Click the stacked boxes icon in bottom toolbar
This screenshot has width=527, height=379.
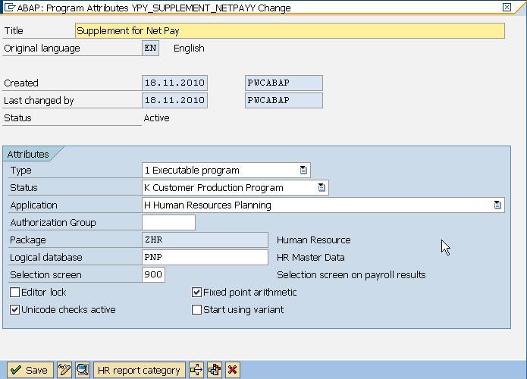(x=215, y=370)
